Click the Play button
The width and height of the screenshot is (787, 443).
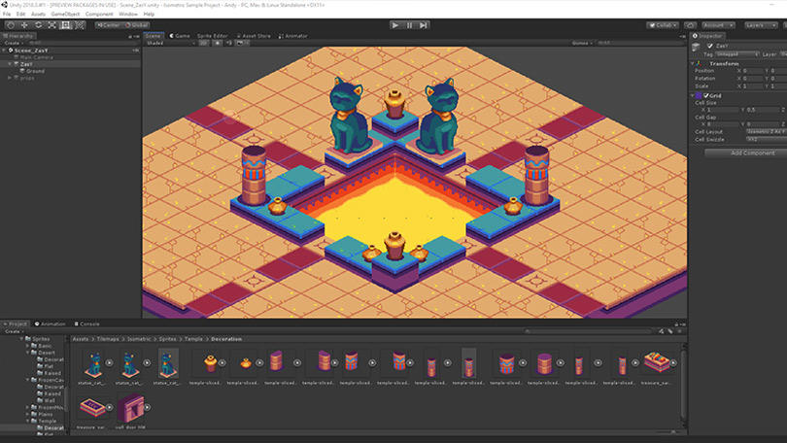pyautogui.click(x=395, y=25)
